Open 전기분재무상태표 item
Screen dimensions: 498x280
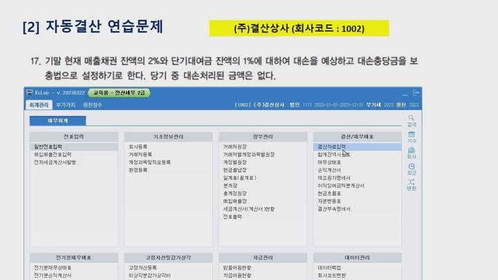(53, 268)
